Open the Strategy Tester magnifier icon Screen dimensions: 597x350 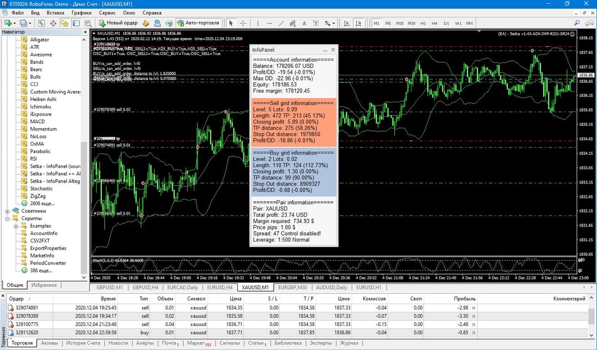click(87, 23)
